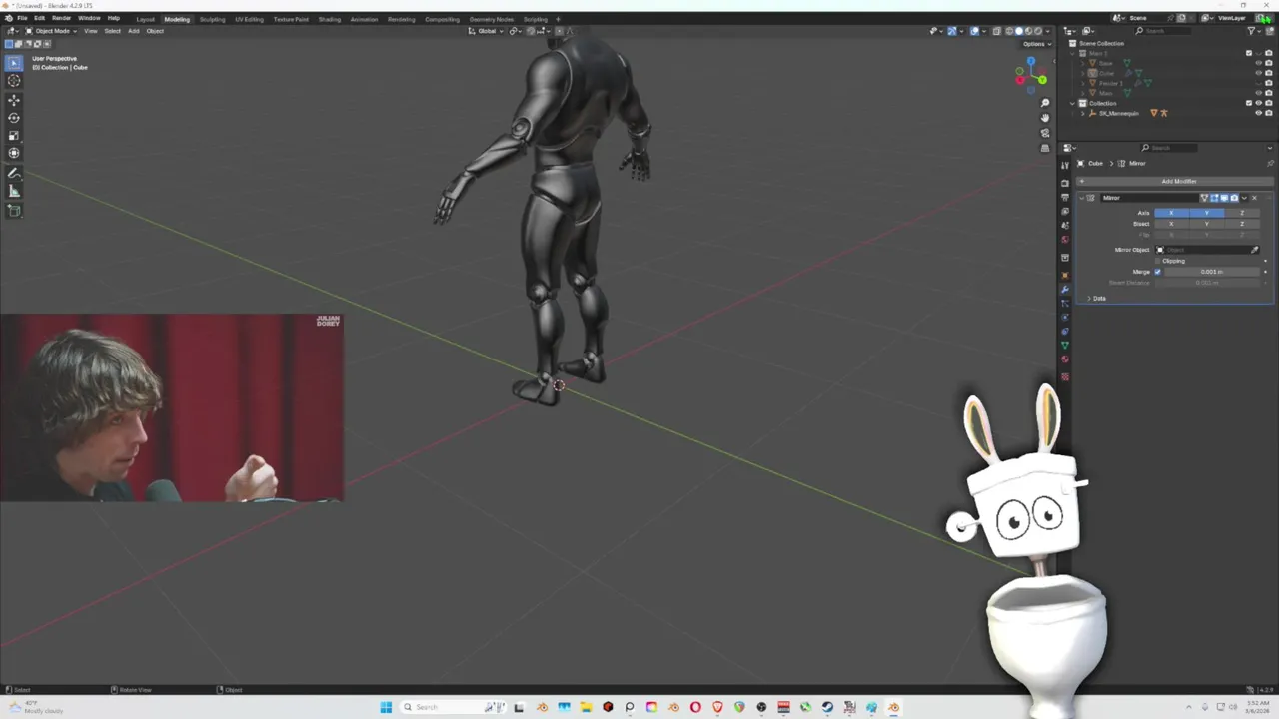
Task: Select the Transform tool
Action: click(x=14, y=153)
